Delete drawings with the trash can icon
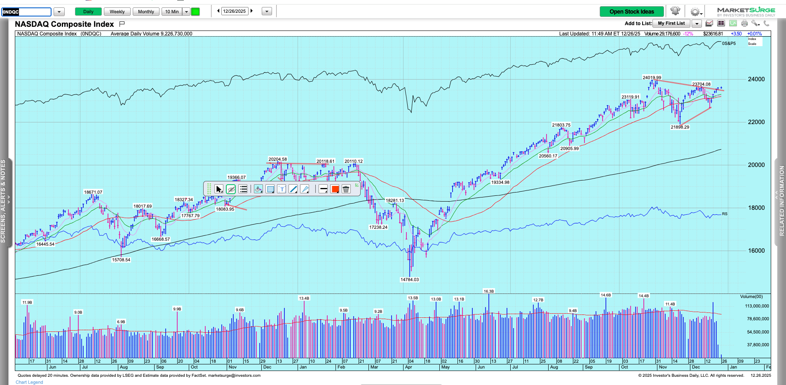The image size is (786, 385). pyautogui.click(x=346, y=189)
